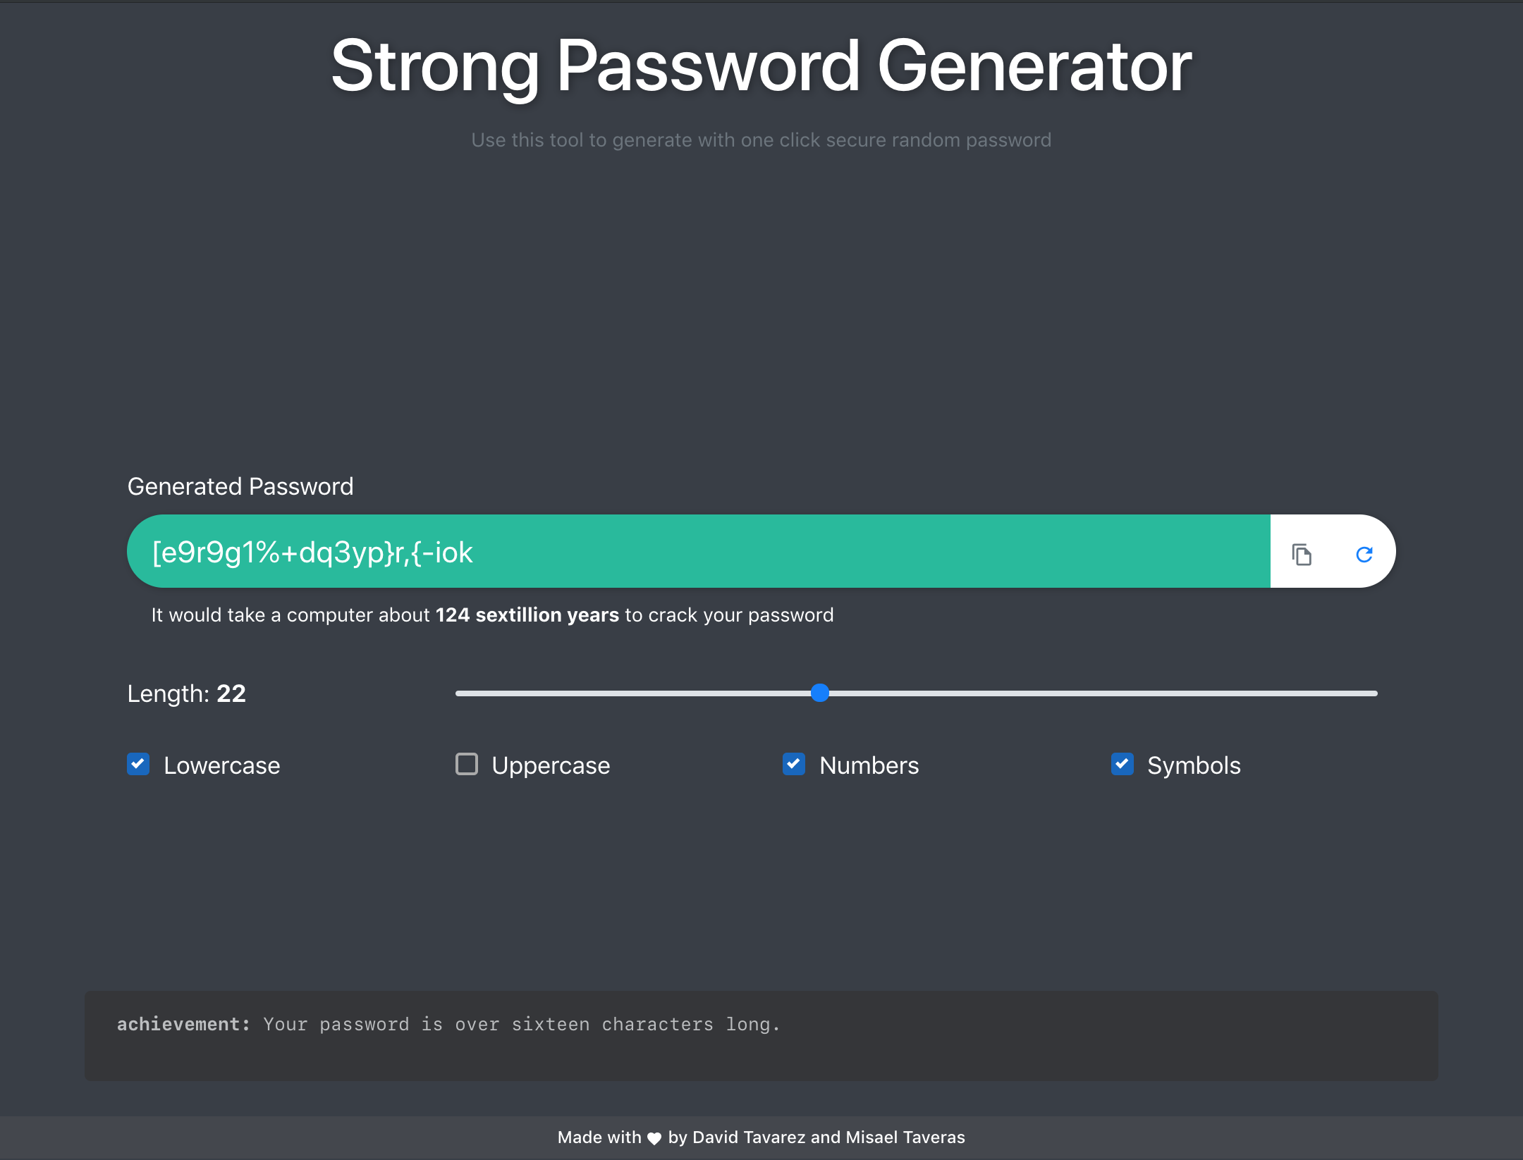Click the Length: 22 label
1523x1160 pixels.
point(186,693)
